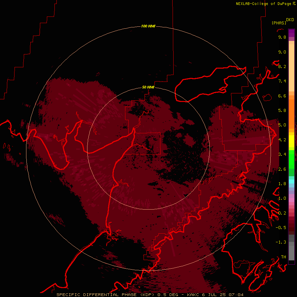Pick the cyan segment of color bar
This screenshot has width=297, height=297.
pyautogui.click(x=291, y=181)
